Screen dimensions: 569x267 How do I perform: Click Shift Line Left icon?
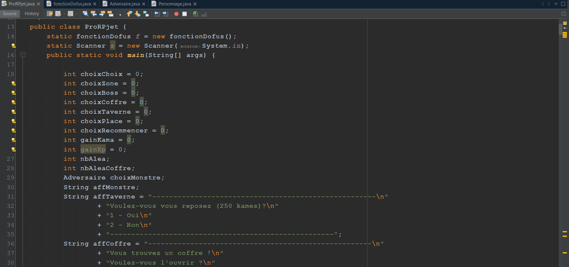tap(157, 14)
